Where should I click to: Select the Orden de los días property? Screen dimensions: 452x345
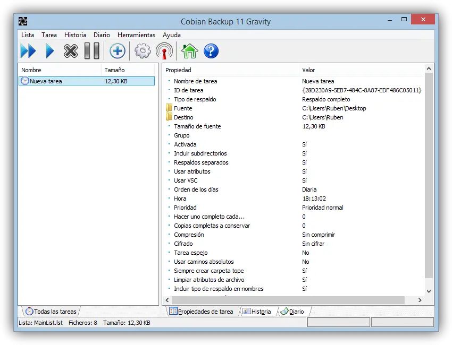(x=196, y=189)
